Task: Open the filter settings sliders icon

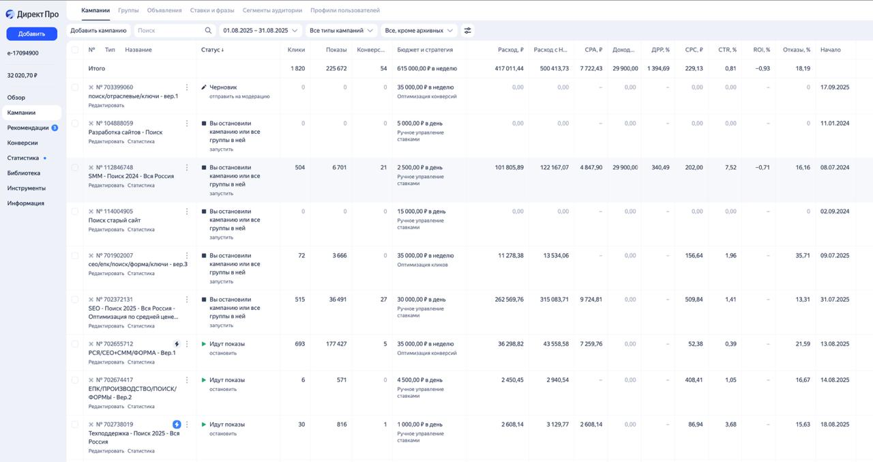Action: click(469, 30)
